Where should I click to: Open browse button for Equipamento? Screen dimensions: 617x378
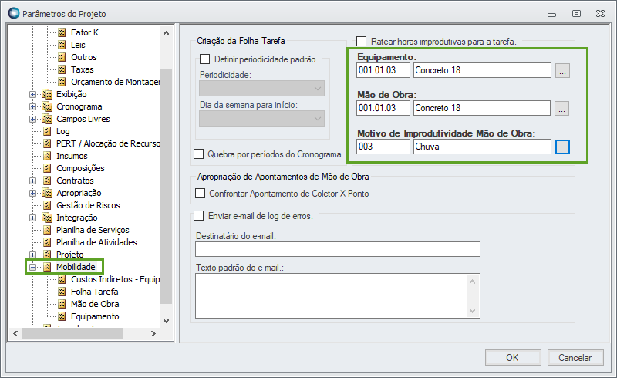click(x=562, y=71)
